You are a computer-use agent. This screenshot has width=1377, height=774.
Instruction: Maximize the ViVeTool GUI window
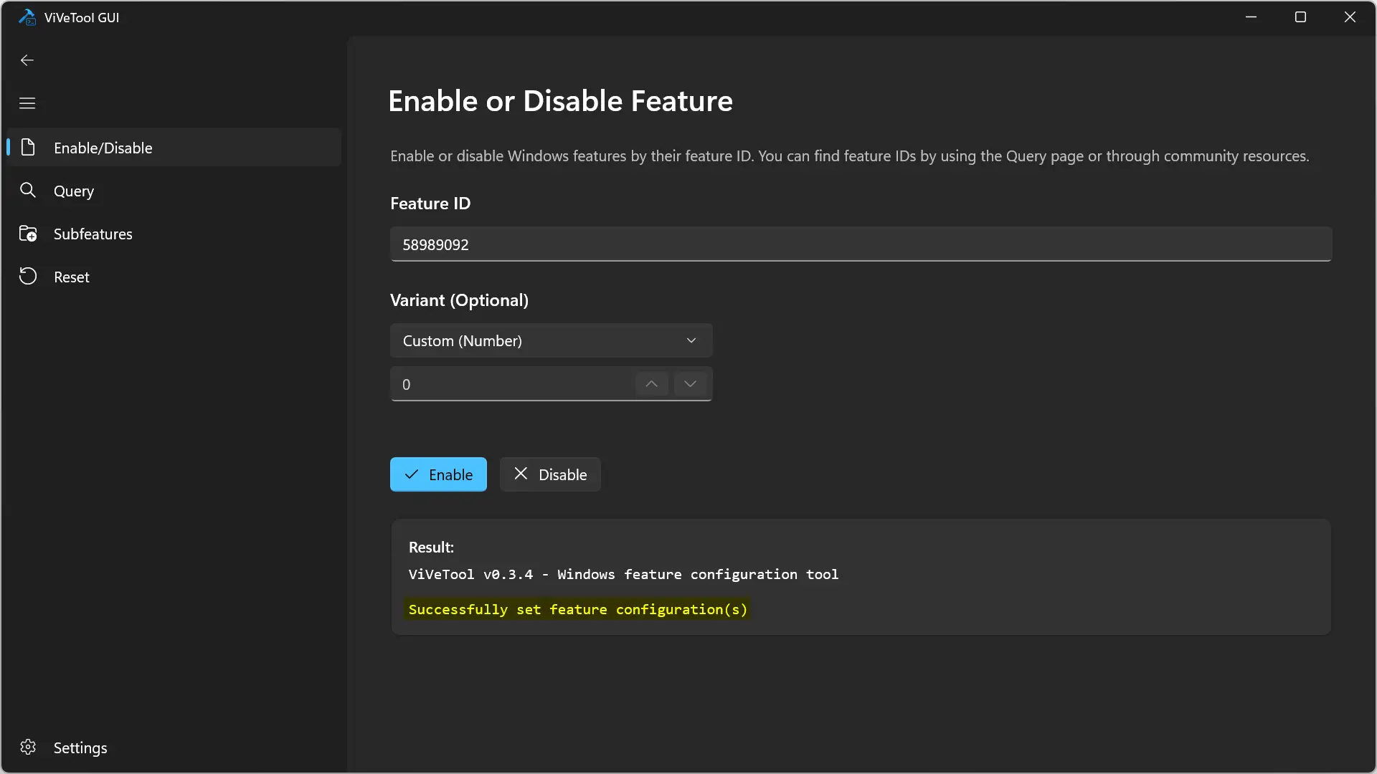click(1300, 17)
